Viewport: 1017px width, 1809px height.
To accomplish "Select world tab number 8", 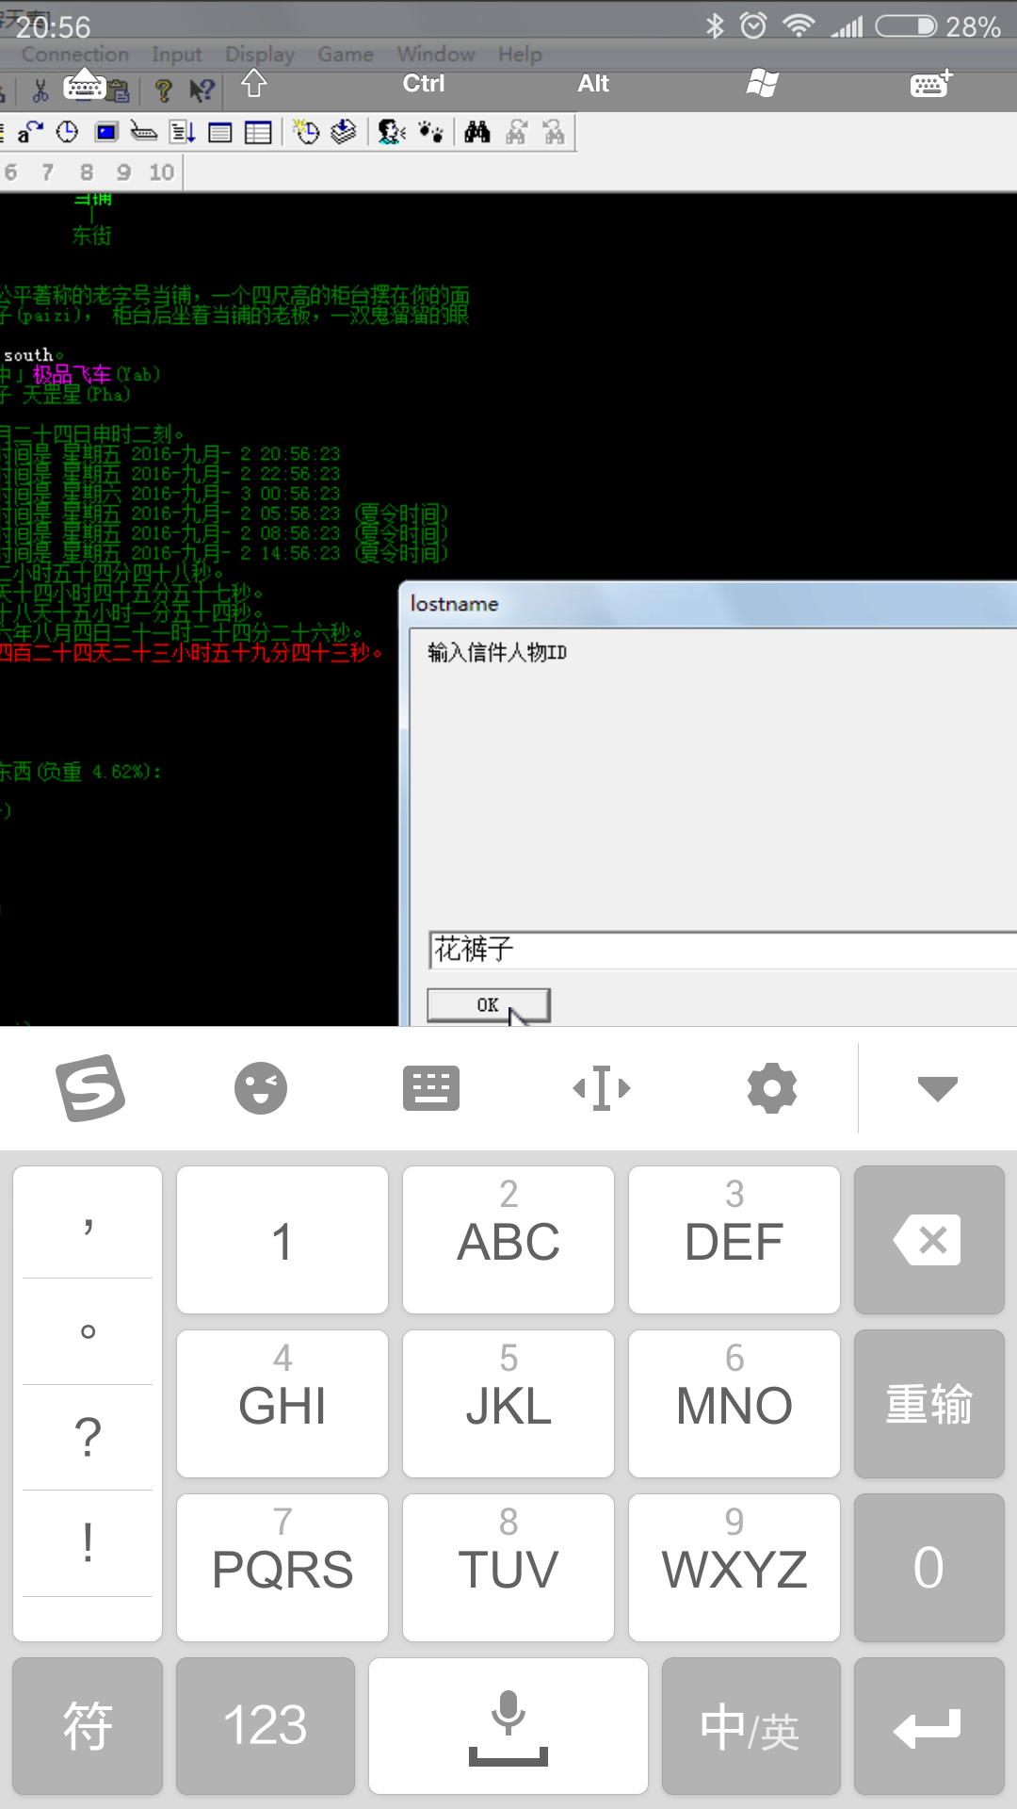I will click(87, 172).
